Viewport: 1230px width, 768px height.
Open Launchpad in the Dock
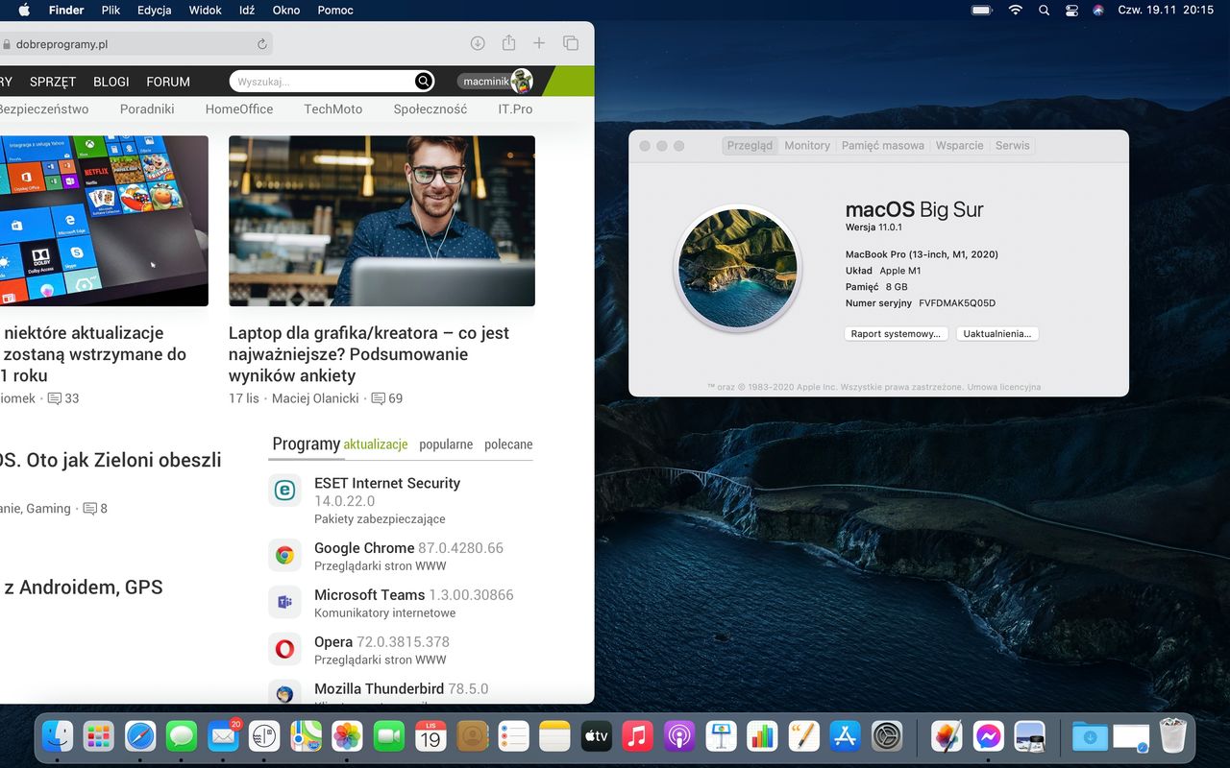(x=99, y=736)
